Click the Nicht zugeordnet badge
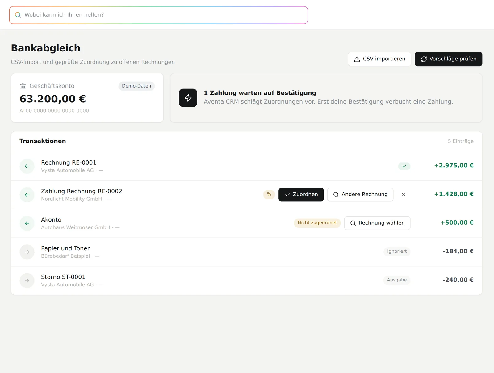This screenshot has width=494, height=373. pos(317,223)
